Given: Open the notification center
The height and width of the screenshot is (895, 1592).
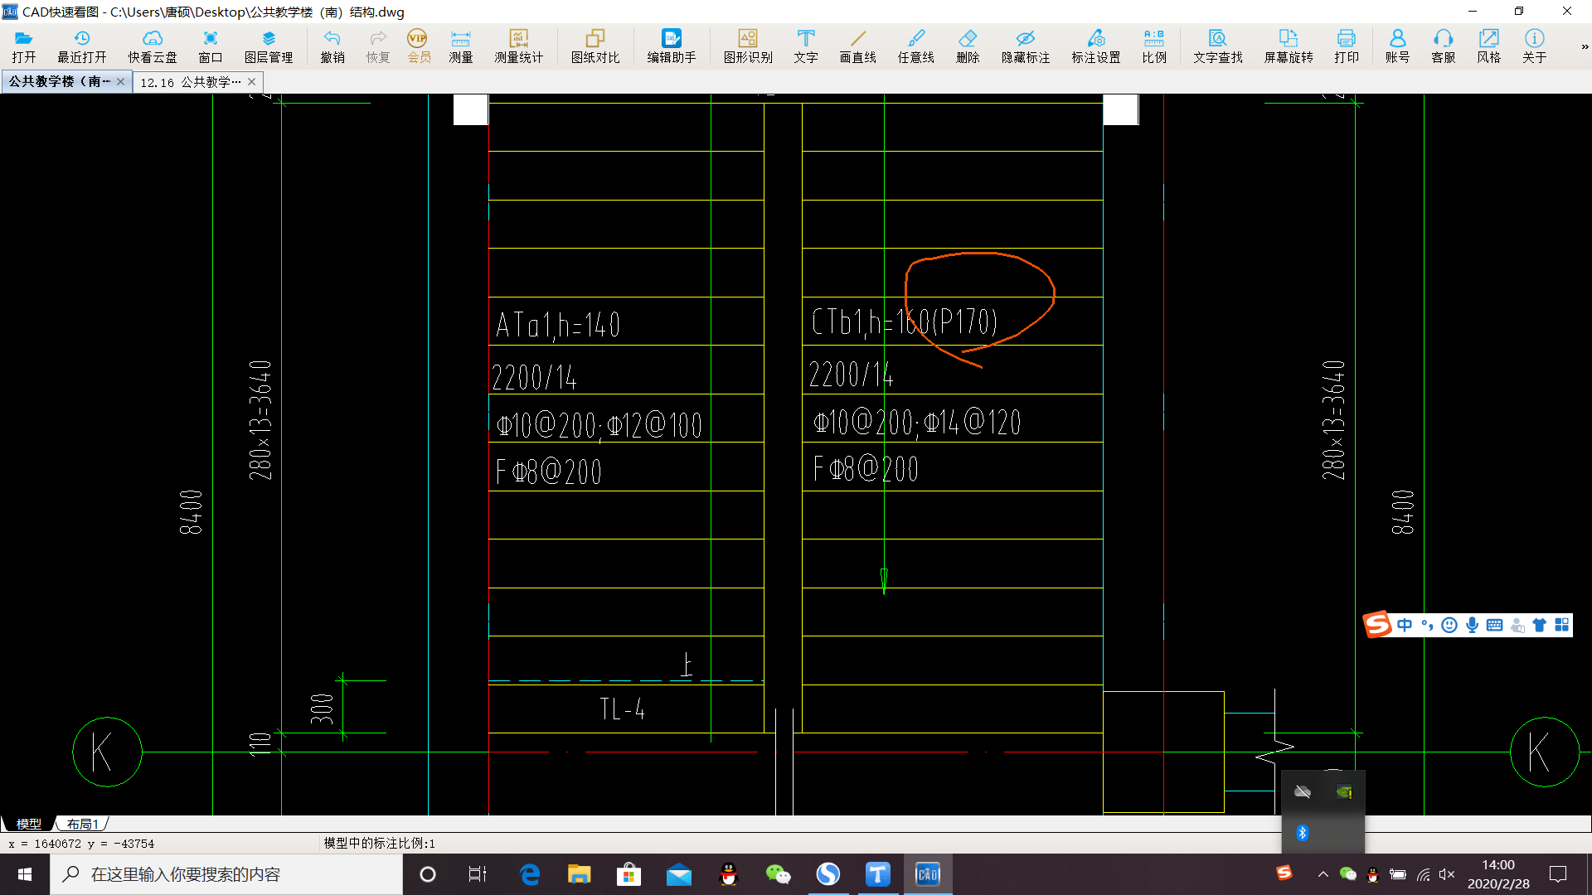Looking at the screenshot, I should pyautogui.click(x=1558, y=874).
